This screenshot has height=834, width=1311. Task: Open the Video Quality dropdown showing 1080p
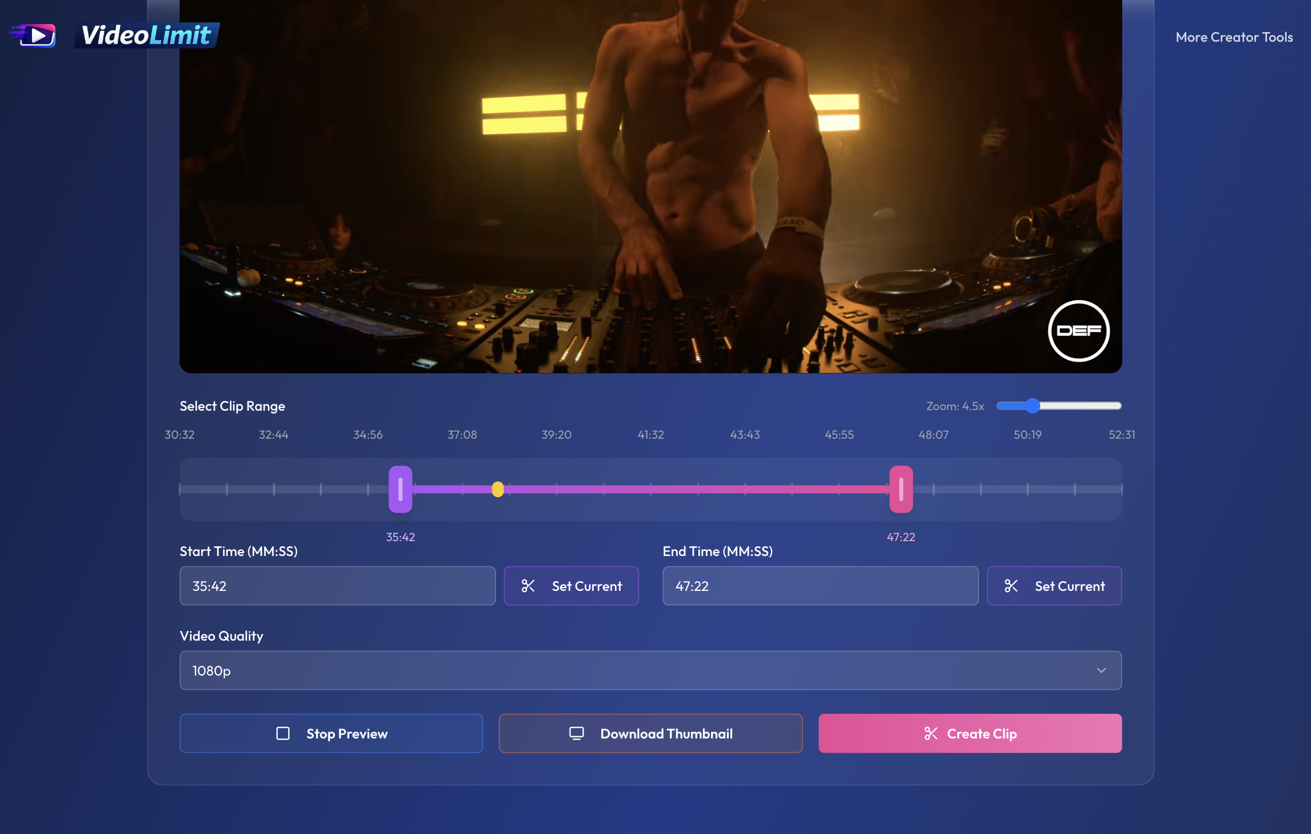[x=650, y=670]
